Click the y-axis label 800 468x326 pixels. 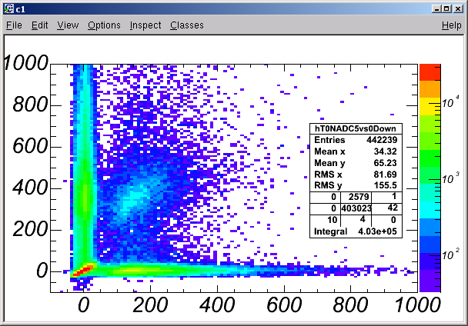pos(31,105)
